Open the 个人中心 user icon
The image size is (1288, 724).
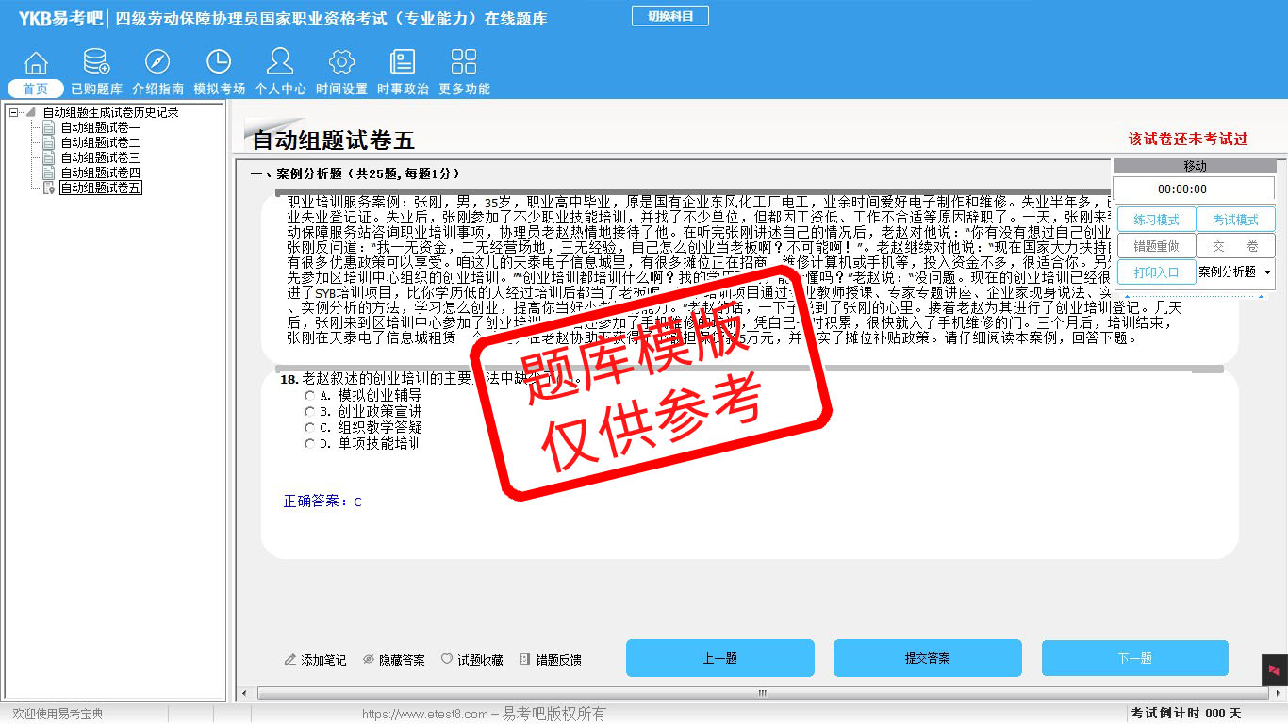click(x=280, y=63)
